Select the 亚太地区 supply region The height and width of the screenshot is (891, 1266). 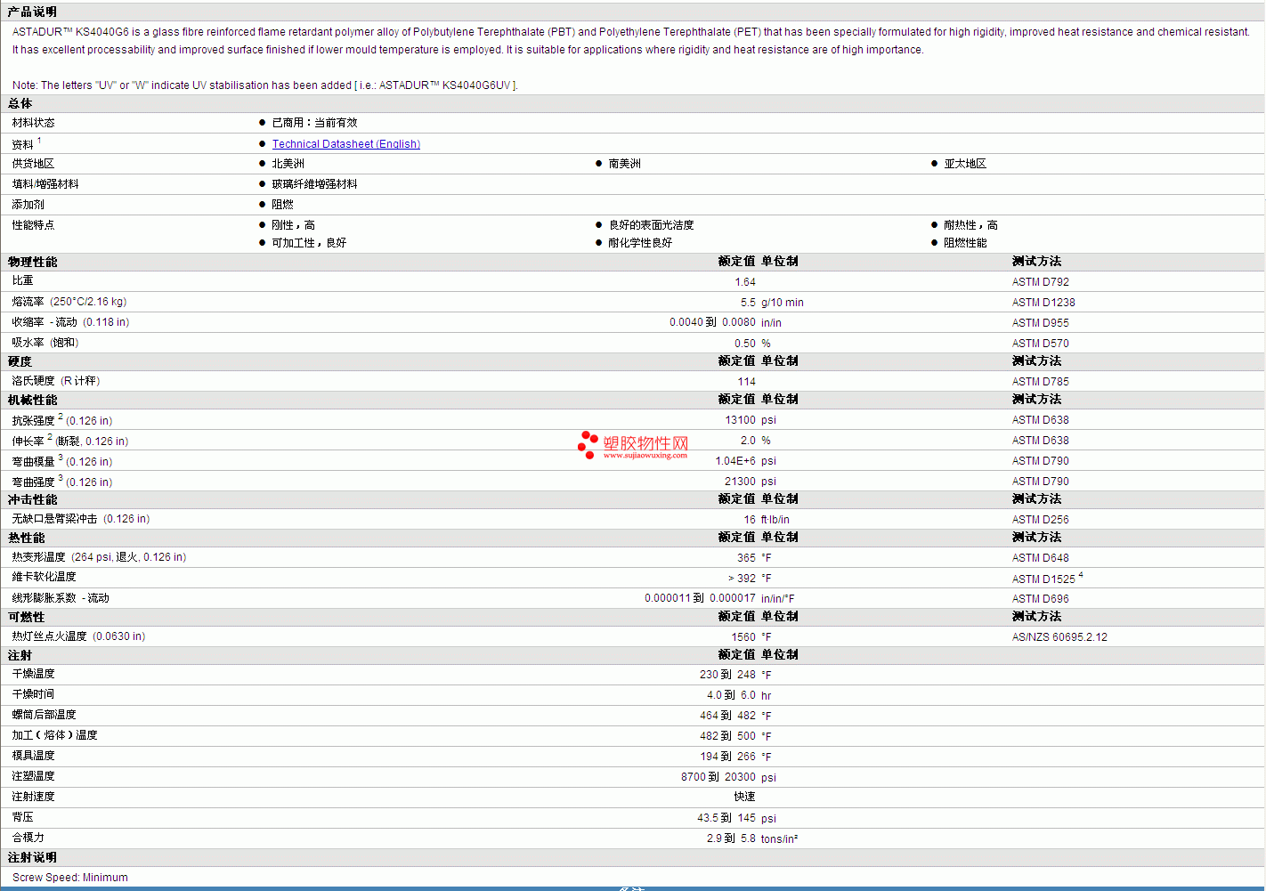click(x=965, y=164)
